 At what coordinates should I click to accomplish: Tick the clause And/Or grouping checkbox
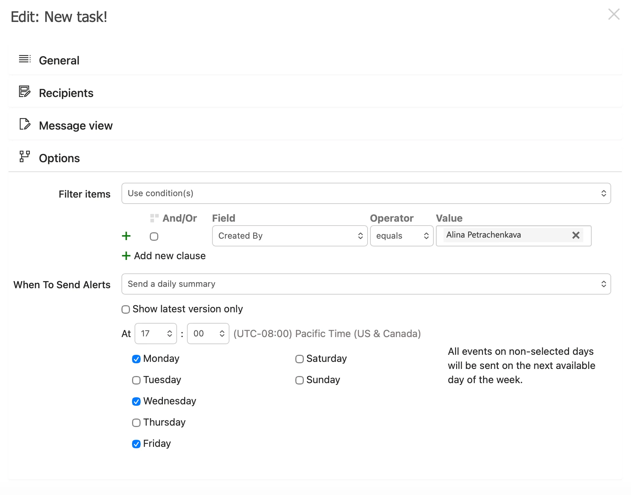pyautogui.click(x=154, y=237)
